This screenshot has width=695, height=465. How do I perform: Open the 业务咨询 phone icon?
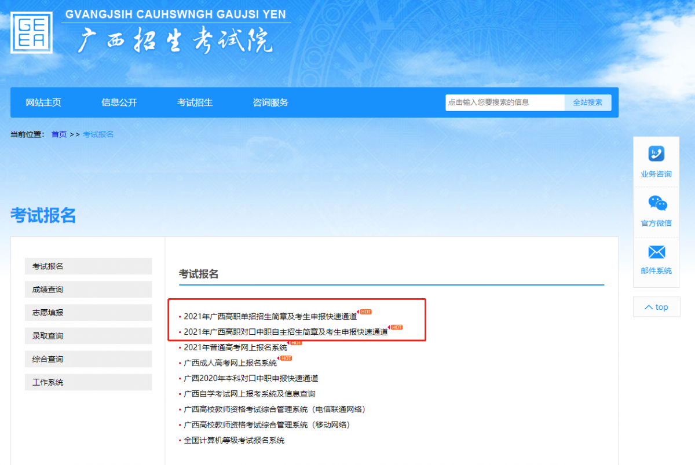(656, 154)
